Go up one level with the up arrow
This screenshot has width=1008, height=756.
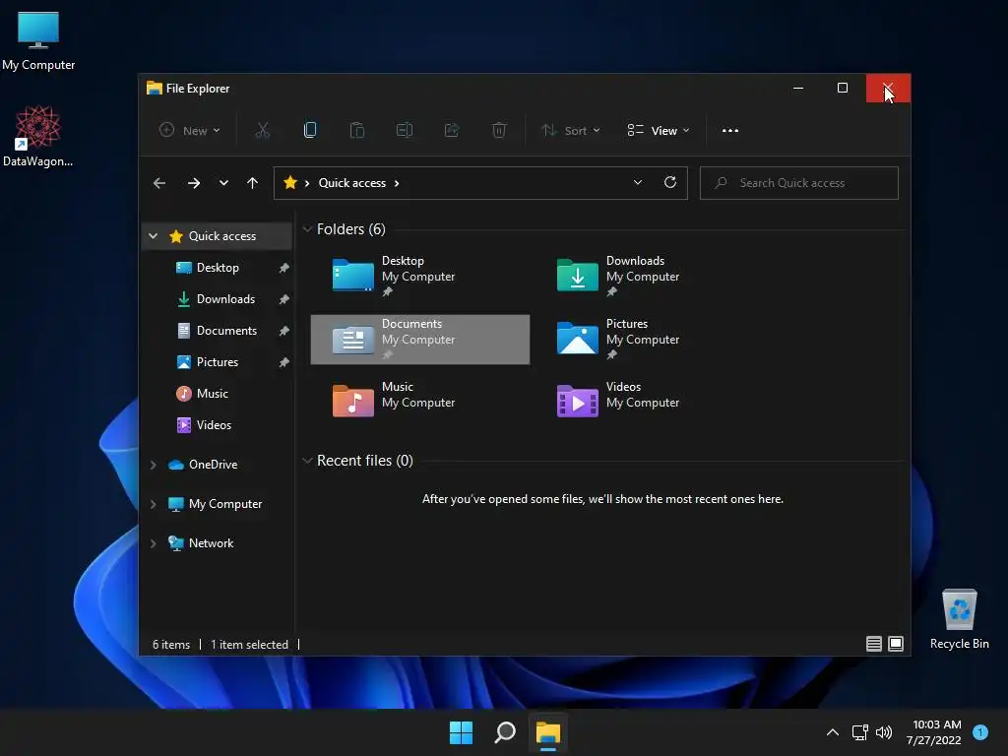pyautogui.click(x=252, y=183)
